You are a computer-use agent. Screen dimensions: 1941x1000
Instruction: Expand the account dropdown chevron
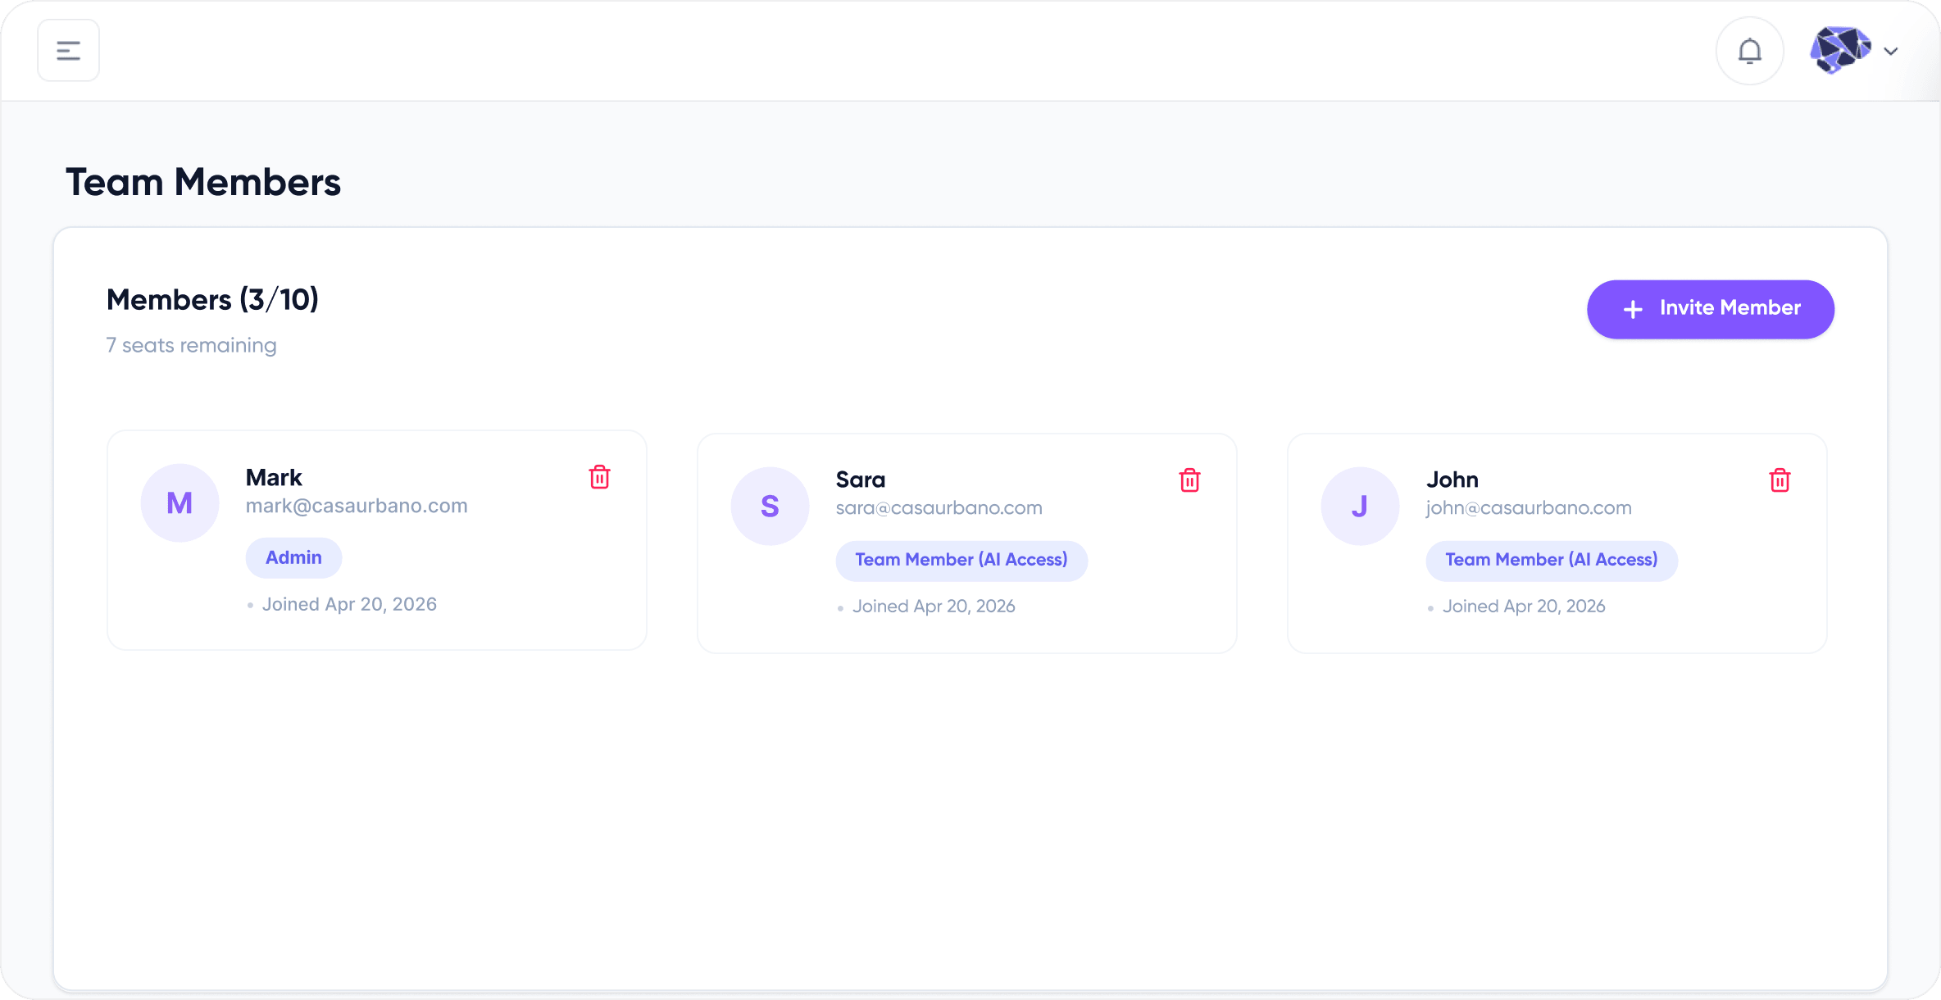[1891, 51]
